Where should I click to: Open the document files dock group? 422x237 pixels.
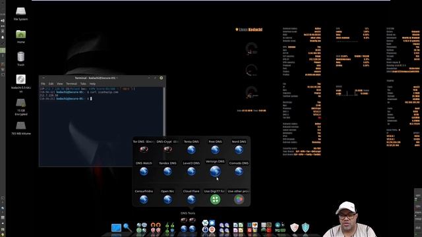coord(238,228)
